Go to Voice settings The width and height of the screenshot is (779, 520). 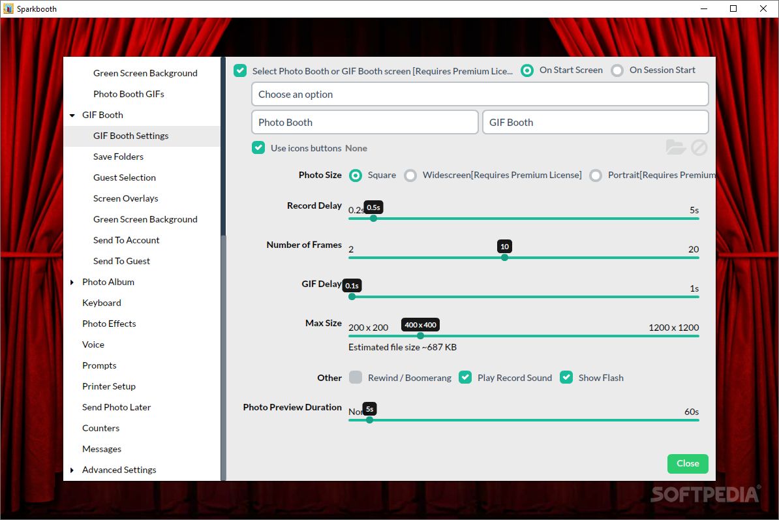point(93,344)
